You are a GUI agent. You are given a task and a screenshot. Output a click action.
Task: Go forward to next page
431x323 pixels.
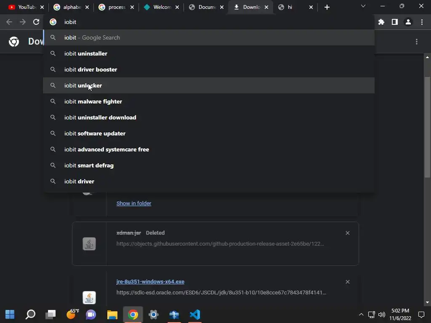[23, 22]
